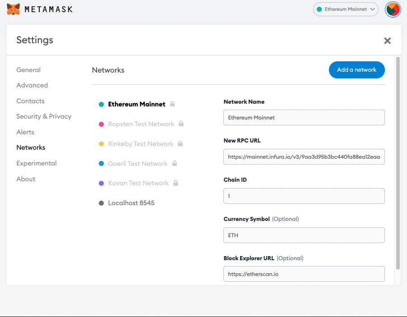Viewport: 407px width, 317px height.
Task: Click the New RPC URL field
Action: click(304, 157)
